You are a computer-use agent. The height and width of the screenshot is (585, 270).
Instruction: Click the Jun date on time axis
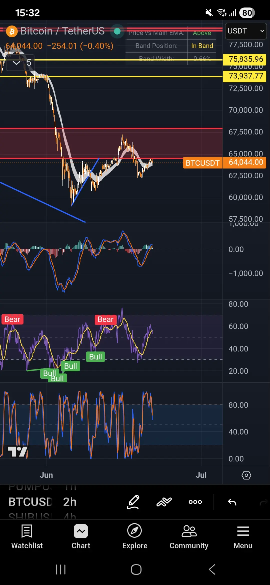click(46, 475)
